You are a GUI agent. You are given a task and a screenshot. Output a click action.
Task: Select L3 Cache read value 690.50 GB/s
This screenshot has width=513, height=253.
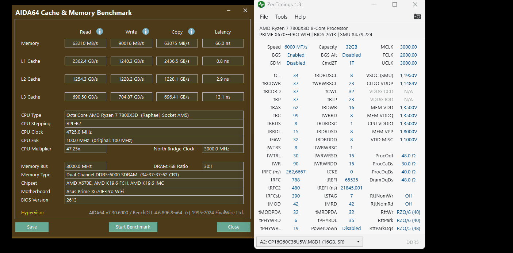pyautogui.click(x=85, y=97)
